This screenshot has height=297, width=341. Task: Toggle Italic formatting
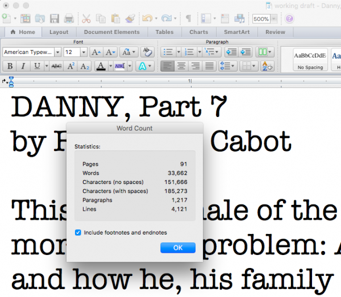click(x=23, y=66)
